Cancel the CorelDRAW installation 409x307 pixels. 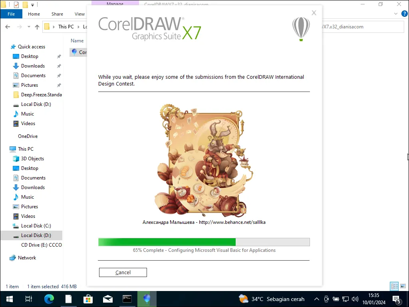tap(123, 272)
